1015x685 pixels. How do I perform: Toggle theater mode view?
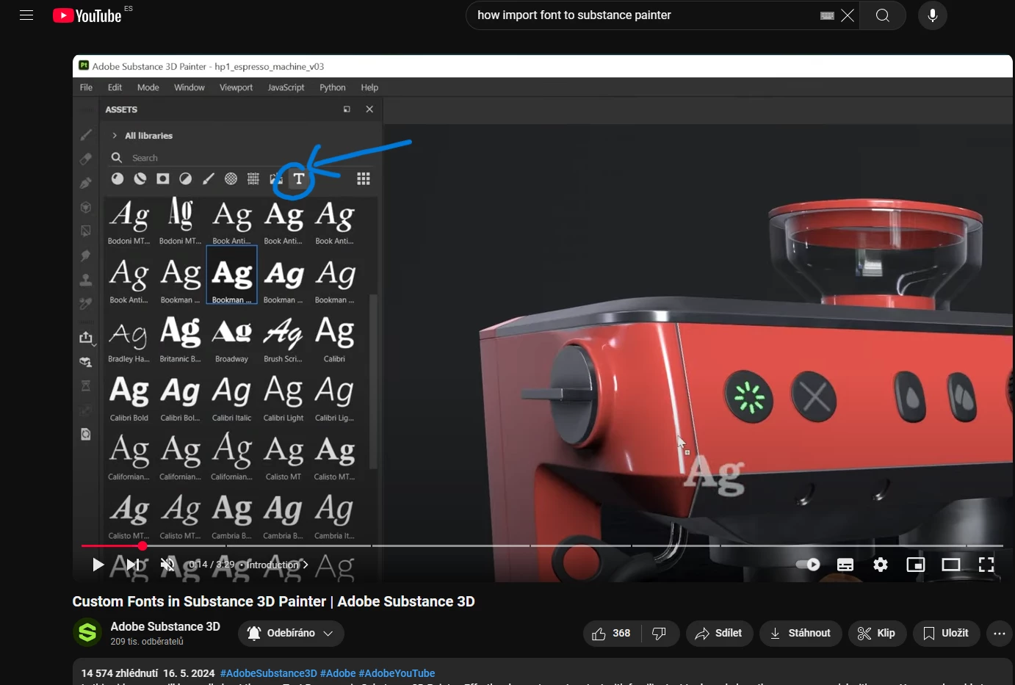pos(951,565)
